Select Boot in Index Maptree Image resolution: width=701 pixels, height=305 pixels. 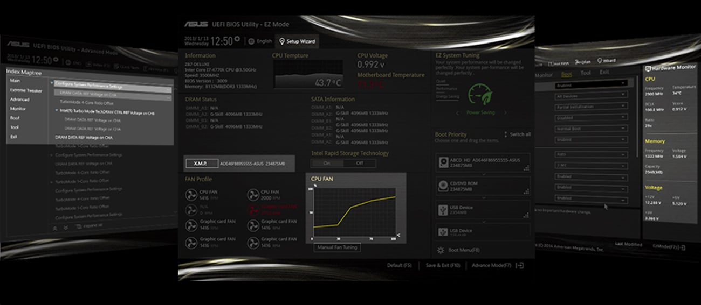coord(15,118)
